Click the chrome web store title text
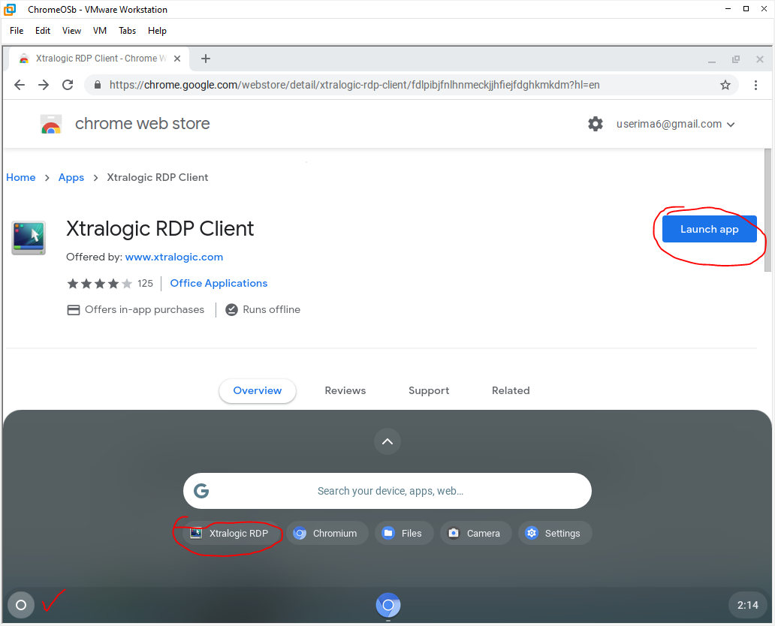The image size is (775, 626). [143, 124]
